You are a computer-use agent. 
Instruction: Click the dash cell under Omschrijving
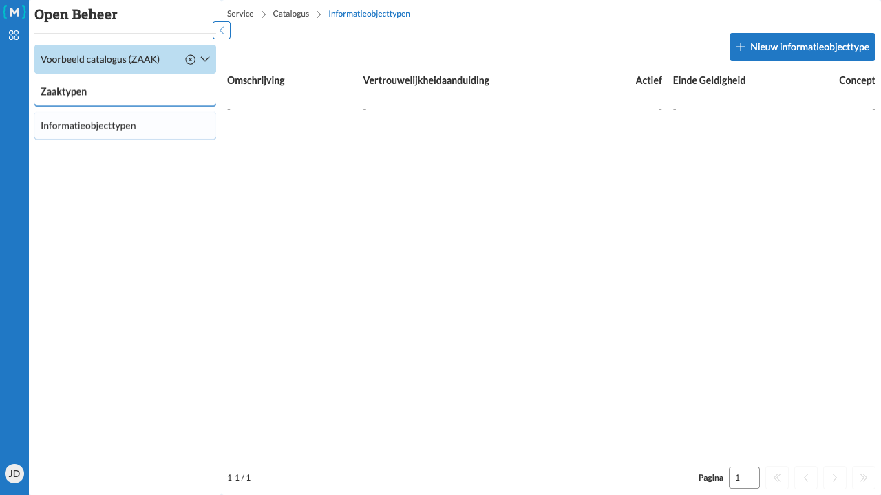[229, 109]
